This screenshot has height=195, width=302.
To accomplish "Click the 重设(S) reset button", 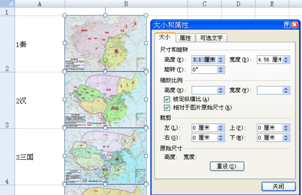I will coord(227,166).
